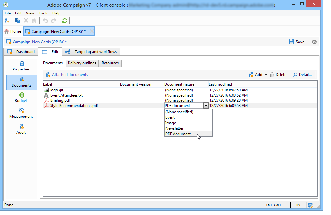Screen dimensions: 331x215
Task: Select the Style Recommendations.pdf row
Action: click(180, 106)
